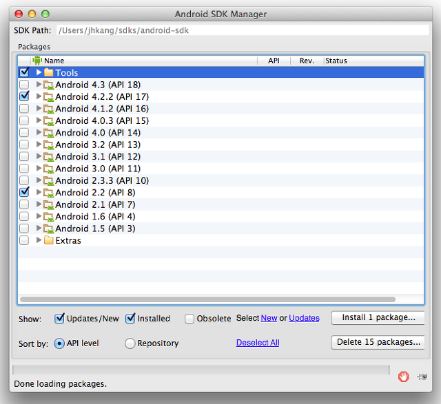The width and height of the screenshot is (441, 404).
Task: Click the Updates selection link
Action: tap(305, 318)
